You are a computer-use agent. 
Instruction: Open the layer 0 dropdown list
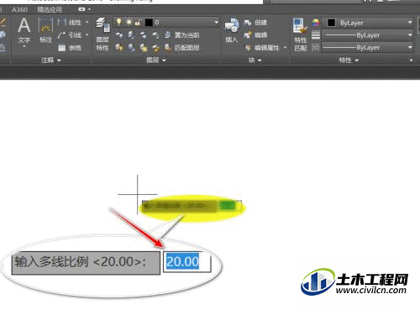216,22
